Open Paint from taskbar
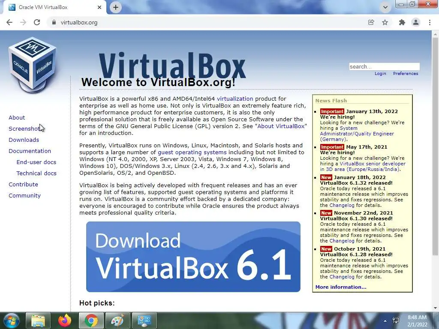The height and width of the screenshot is (329, 439). point(117,320)
